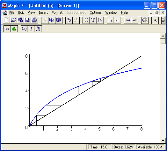167x151 pixels.
Task: Open the Options menu
Action: click(96, 12)
